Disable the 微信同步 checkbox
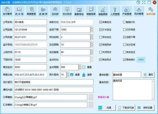Image resolution: width=158 pixels, height=114 pixels. 101,45
